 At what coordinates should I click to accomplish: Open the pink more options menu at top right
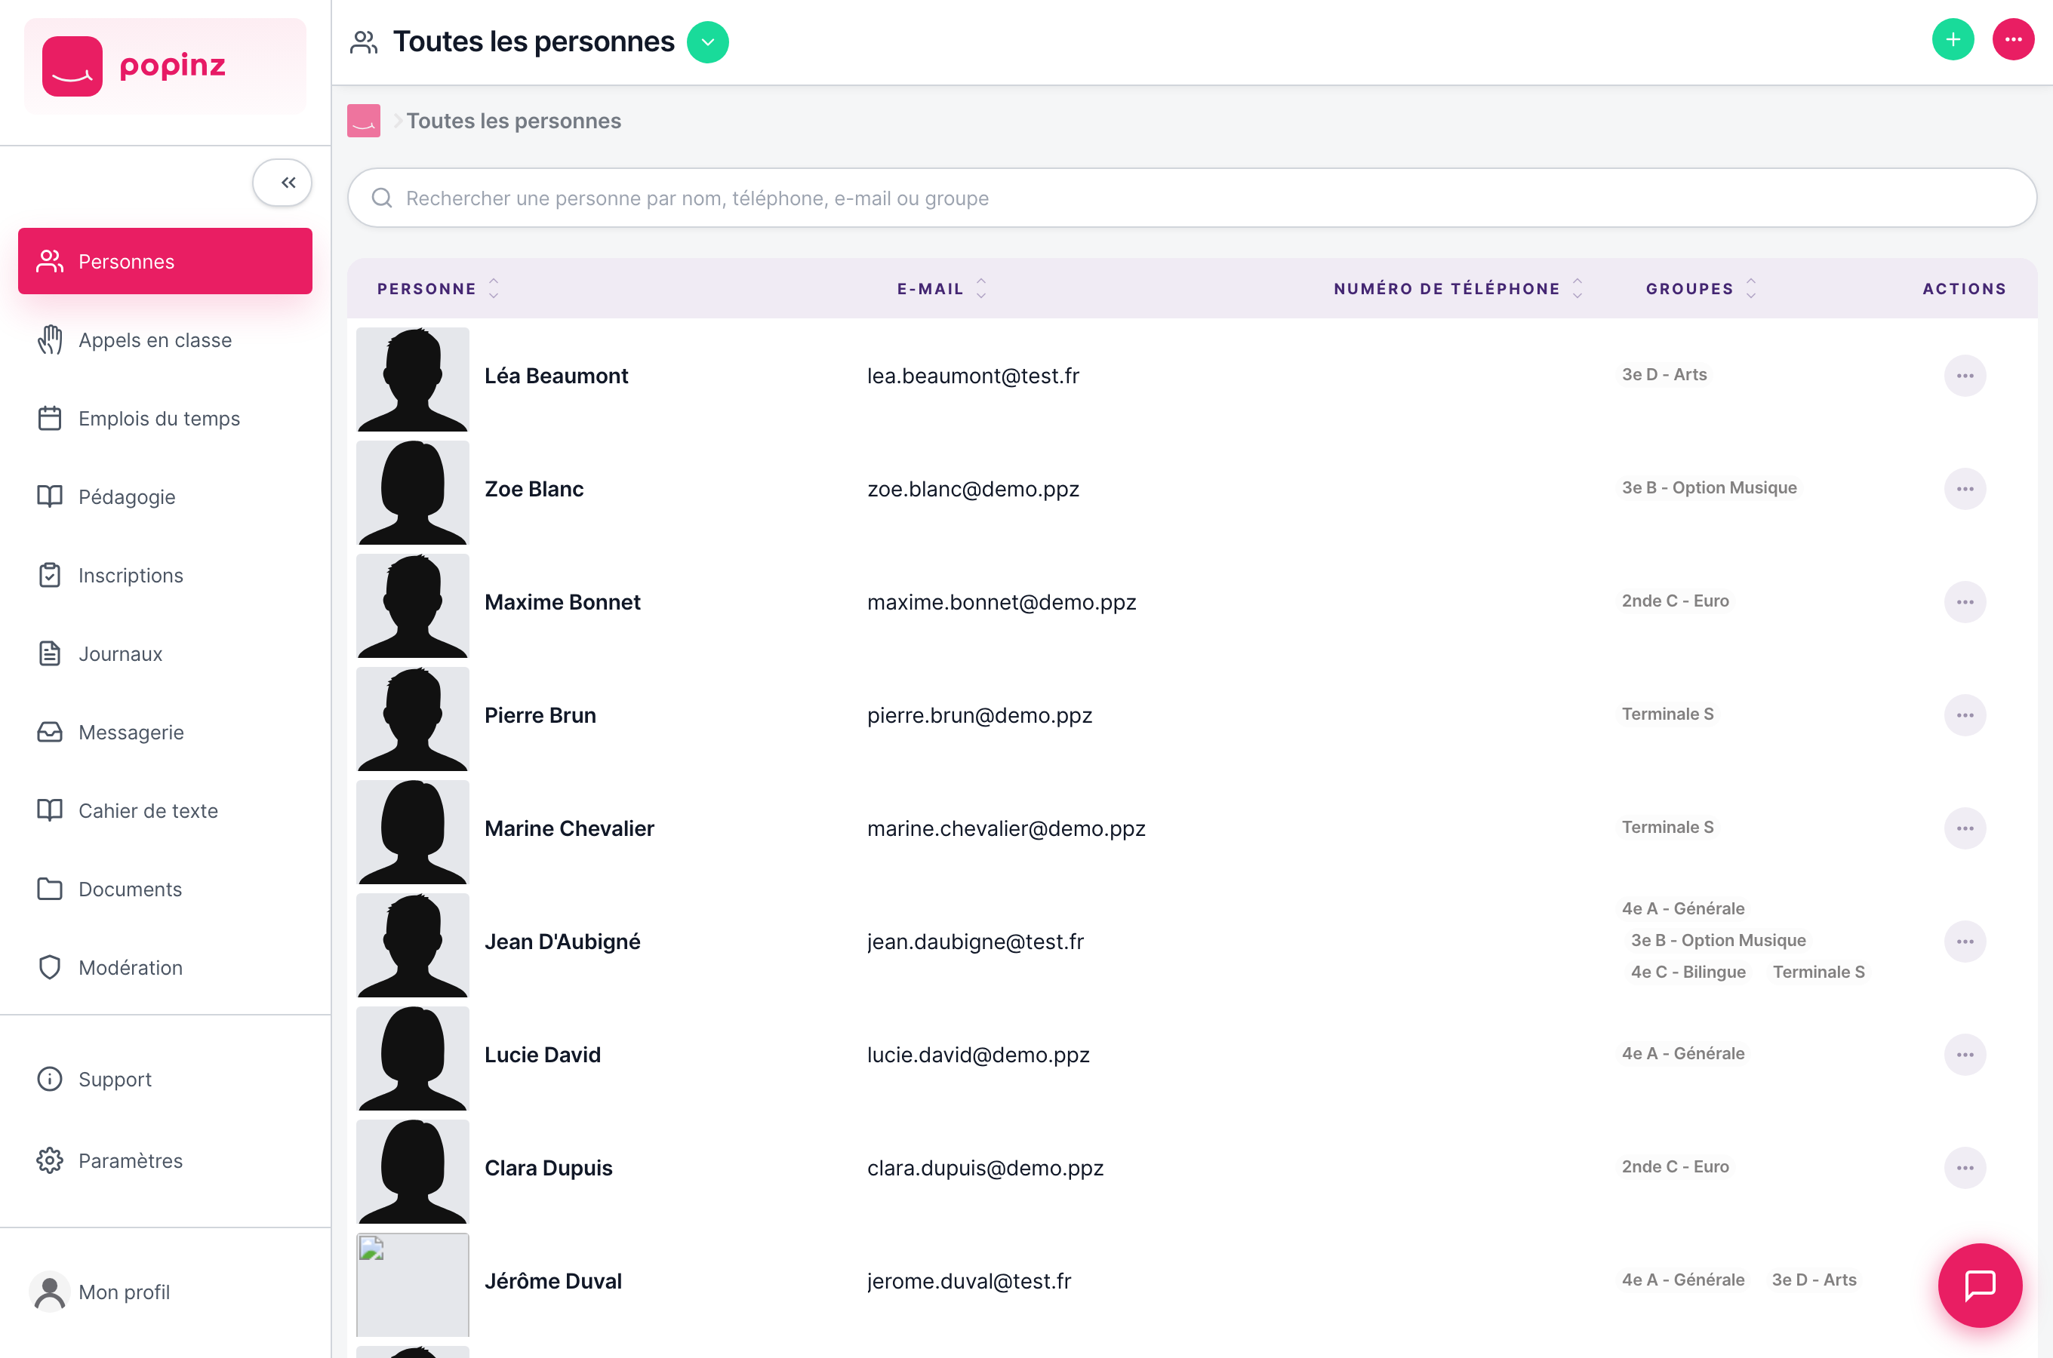(x=2013, y=40)
